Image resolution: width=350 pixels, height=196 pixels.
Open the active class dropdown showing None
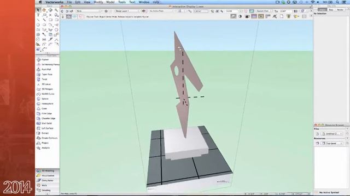[89, 11]
